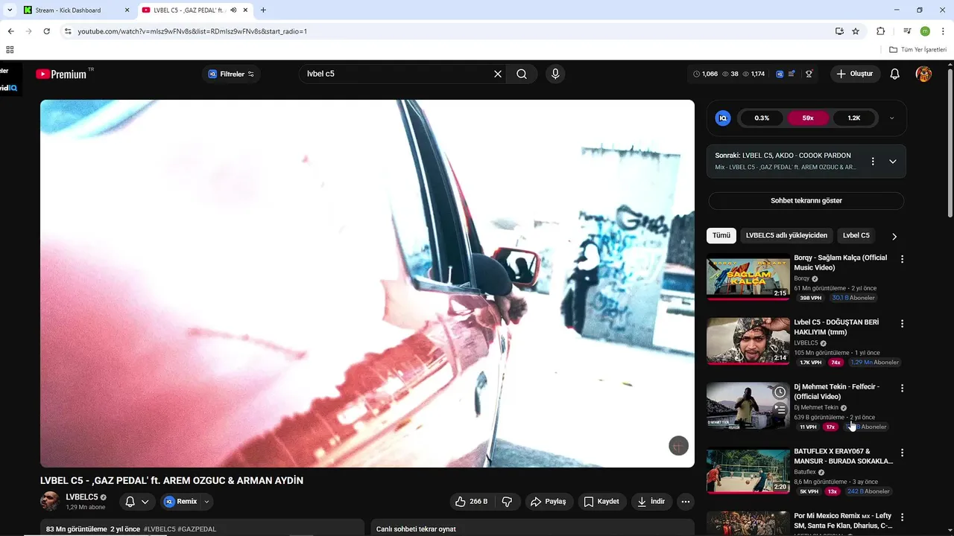Click the 74x badge under DOĞUŞTAN BERİ HAKLIYIM
Viewport: 954px width, 536px height.
pyautogui.click(x=835, y=363)
